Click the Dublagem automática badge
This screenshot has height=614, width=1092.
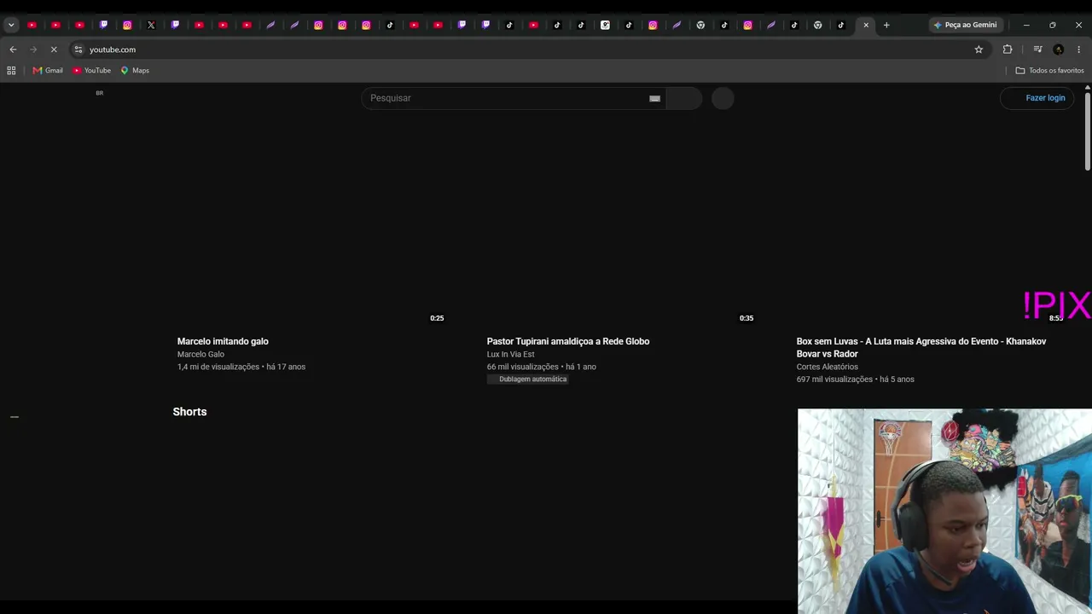527,379
